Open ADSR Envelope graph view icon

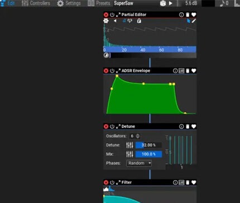[x=181, y=71]
